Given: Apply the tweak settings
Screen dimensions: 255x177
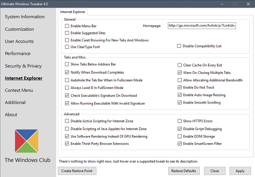Looking at the screenshot, I should point(240,171).
